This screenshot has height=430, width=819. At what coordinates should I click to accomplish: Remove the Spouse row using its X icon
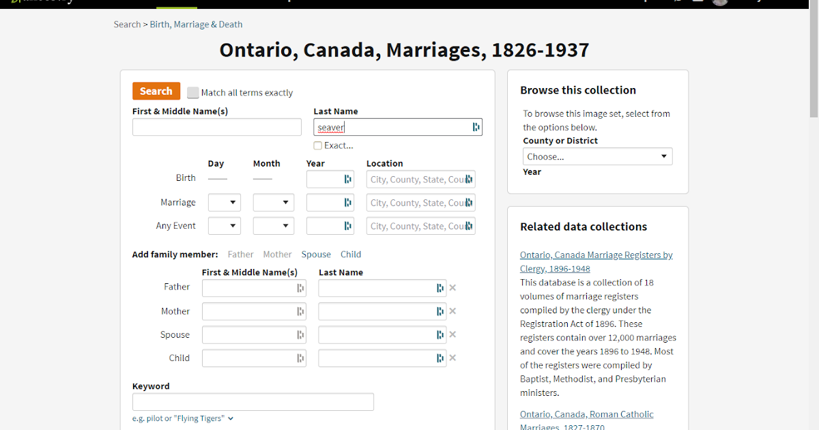tap(452, 334)
